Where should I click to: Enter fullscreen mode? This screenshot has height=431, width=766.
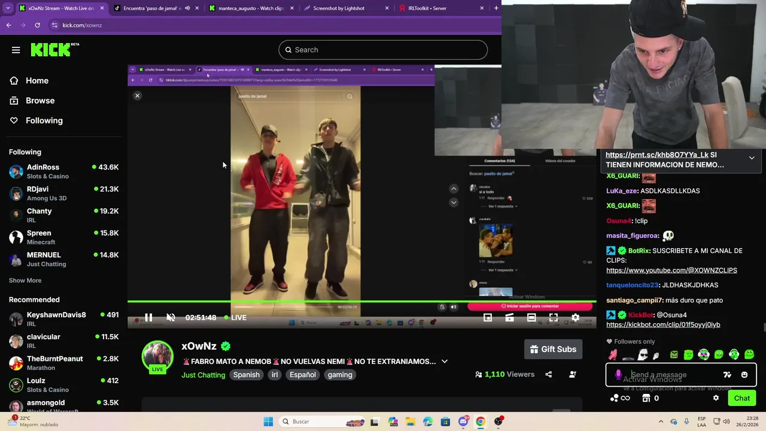(554, 317)
